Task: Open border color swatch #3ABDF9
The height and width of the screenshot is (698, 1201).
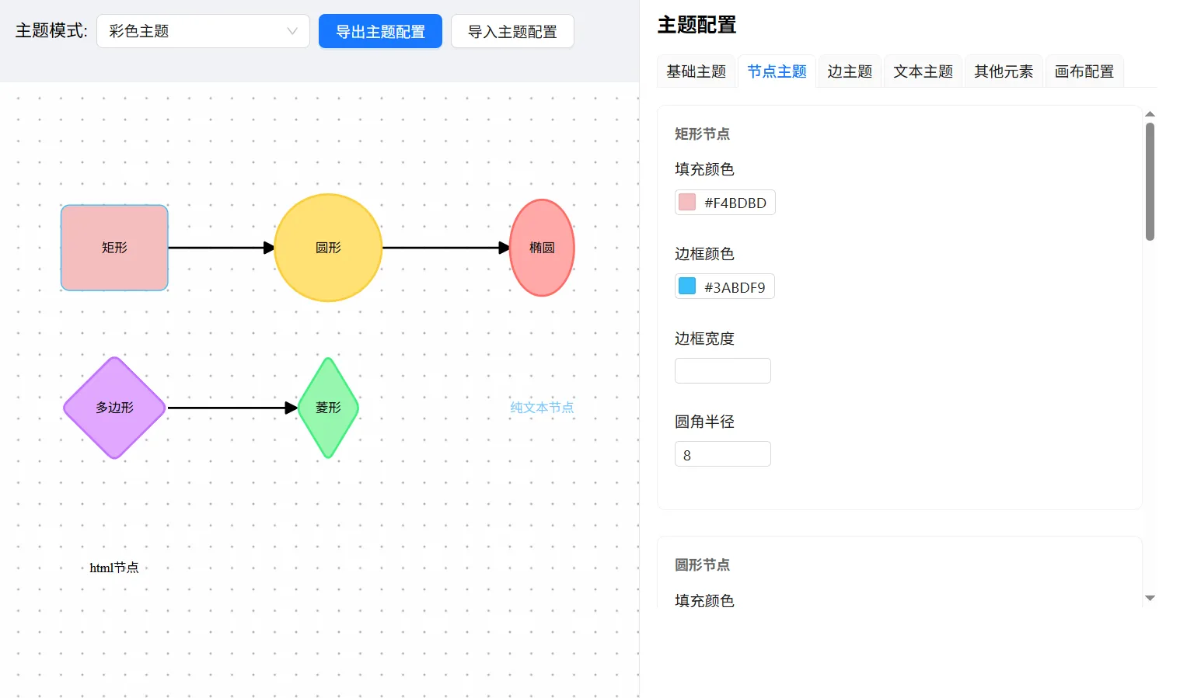Action: [687, 286]
